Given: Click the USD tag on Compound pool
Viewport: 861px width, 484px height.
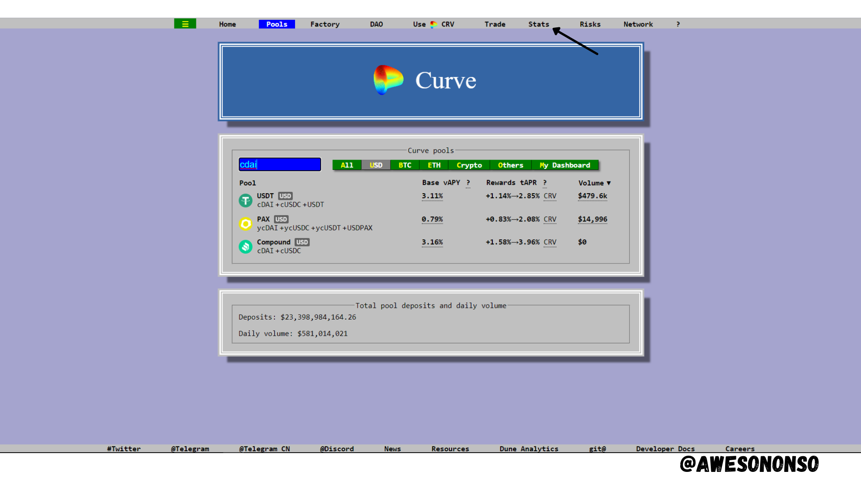Looking at the screenshot, I should [x=302, y=242].
